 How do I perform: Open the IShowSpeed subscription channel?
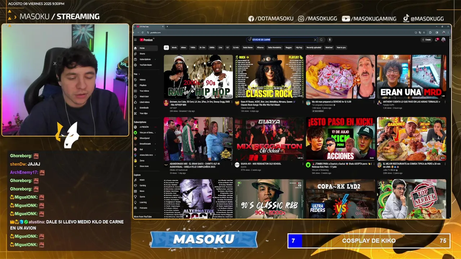click(x=146, y=138)
